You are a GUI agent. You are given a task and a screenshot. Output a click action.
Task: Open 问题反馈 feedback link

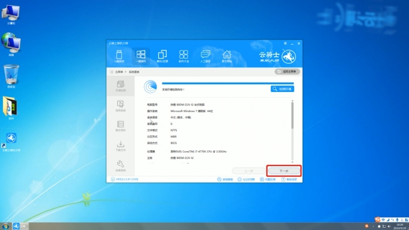268,179
